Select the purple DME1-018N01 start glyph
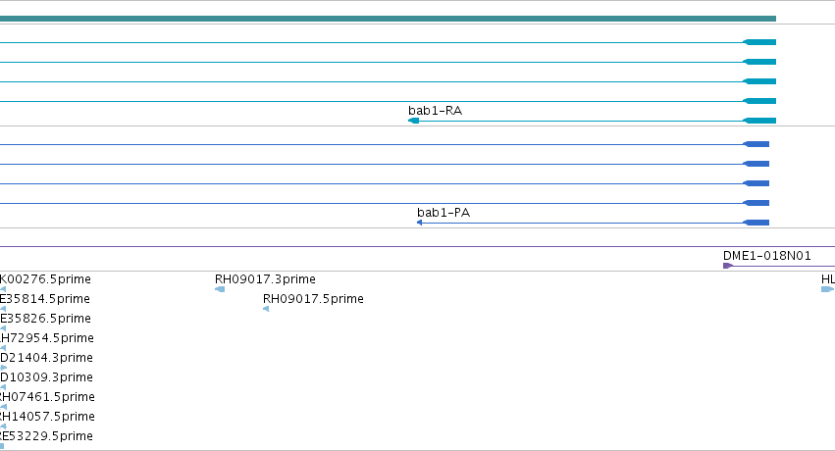Viewport: 835px width, 451px height. (x=727, y=266)
